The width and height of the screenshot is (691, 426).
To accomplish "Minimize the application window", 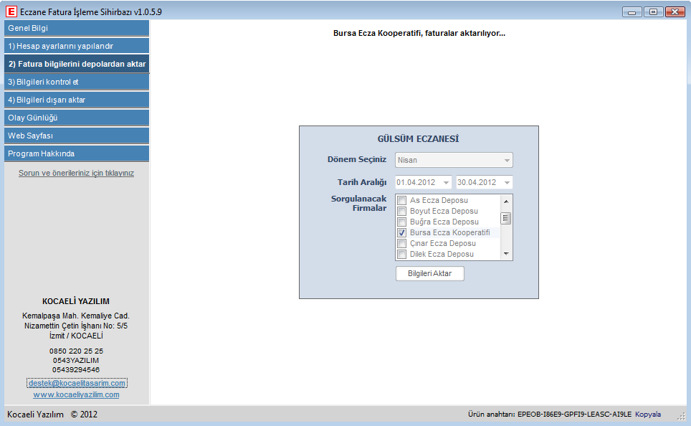I will click(632, 12).
